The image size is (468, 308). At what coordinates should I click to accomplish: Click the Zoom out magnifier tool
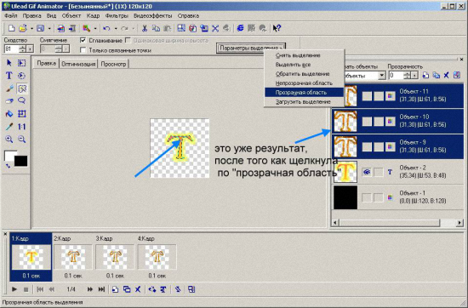pos(22,140)
